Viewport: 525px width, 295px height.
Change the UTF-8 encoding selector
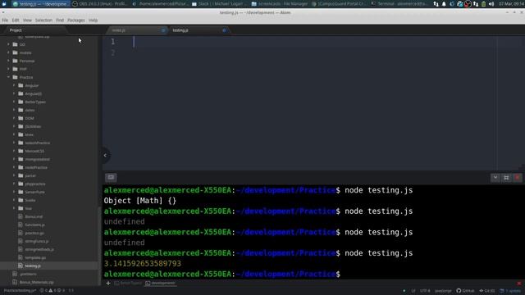tap(425, 291)
